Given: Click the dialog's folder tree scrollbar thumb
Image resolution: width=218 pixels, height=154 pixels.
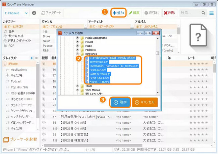Looking at the screenshot, I should (x=158, y=53).
